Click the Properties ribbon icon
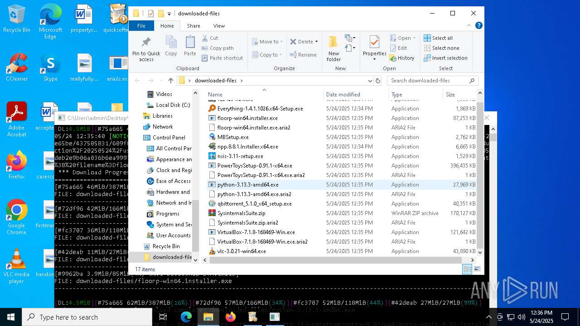The height and width of the screenshot is (326, 580). 374,43
